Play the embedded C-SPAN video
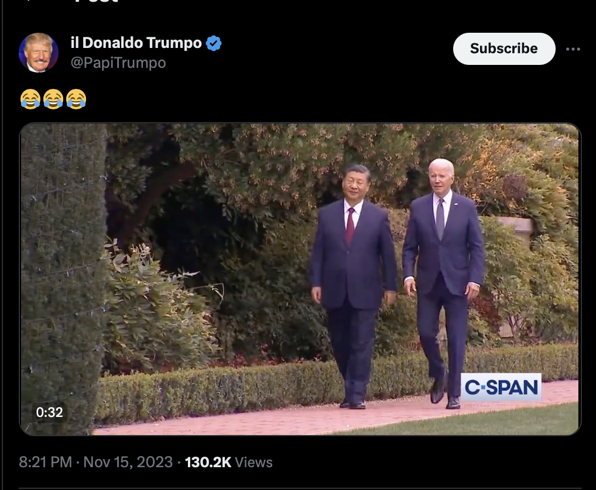Image resolution: width=596 pixels, height=490 pixels. (x=300, y=279)
